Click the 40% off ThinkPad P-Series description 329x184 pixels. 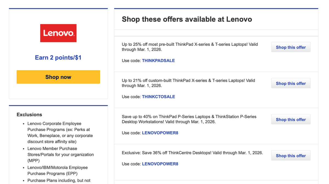pos(189,119)
